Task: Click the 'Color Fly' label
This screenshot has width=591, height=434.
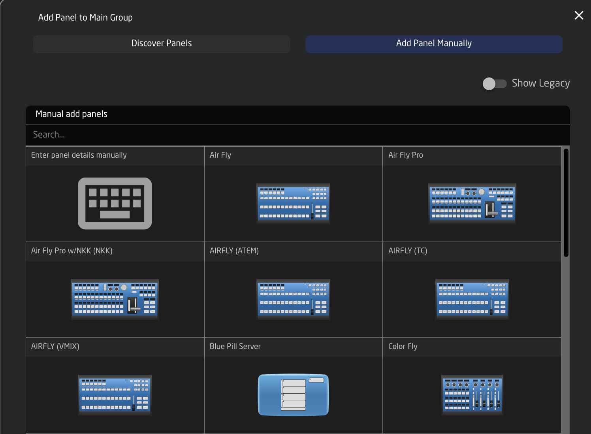Action: tap(403, 347)
